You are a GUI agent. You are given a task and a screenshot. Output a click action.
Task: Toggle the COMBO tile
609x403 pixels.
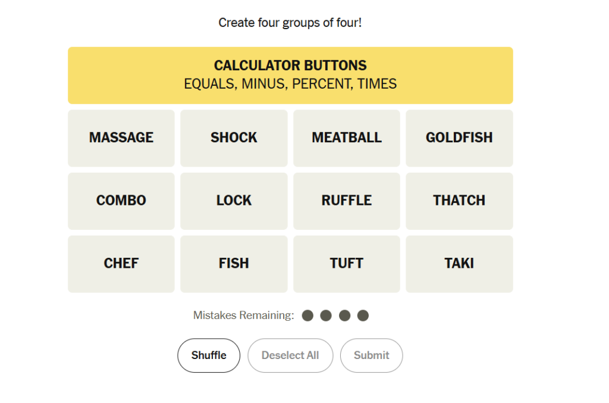click(121, 201)
